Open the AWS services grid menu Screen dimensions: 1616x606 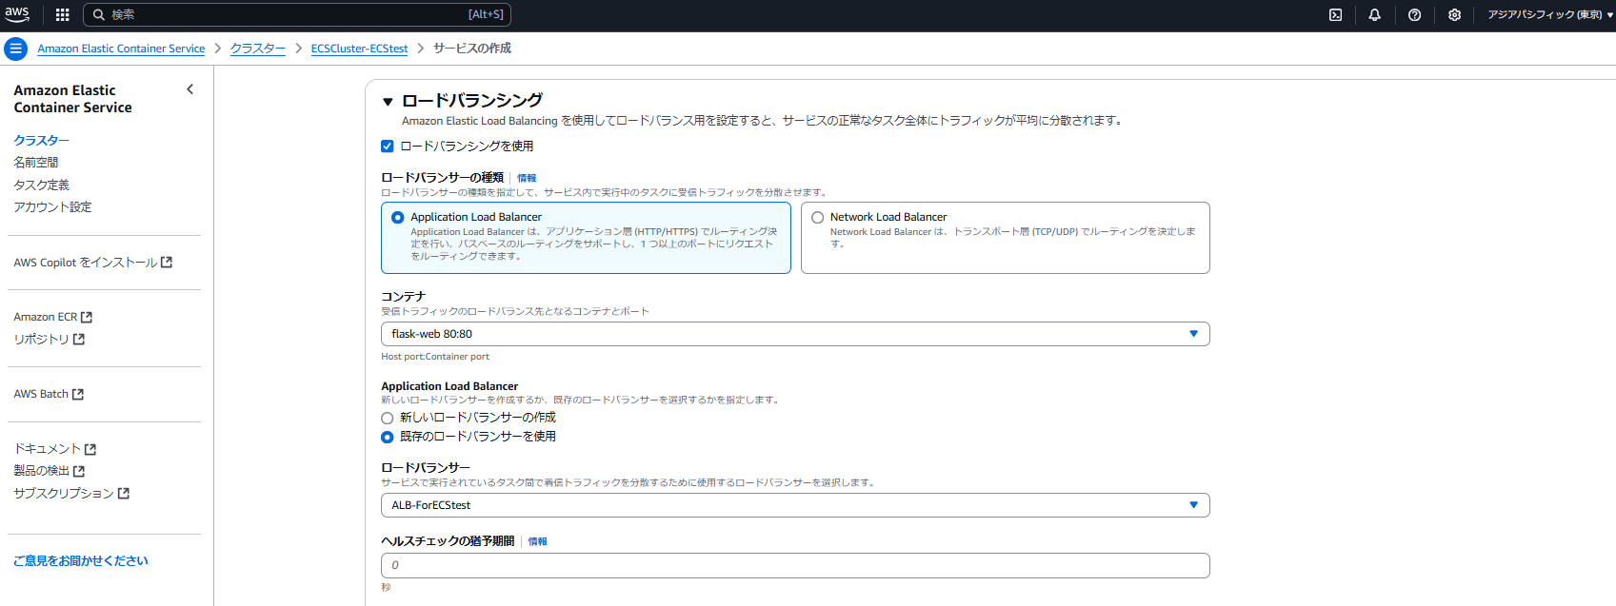(63, 14)
